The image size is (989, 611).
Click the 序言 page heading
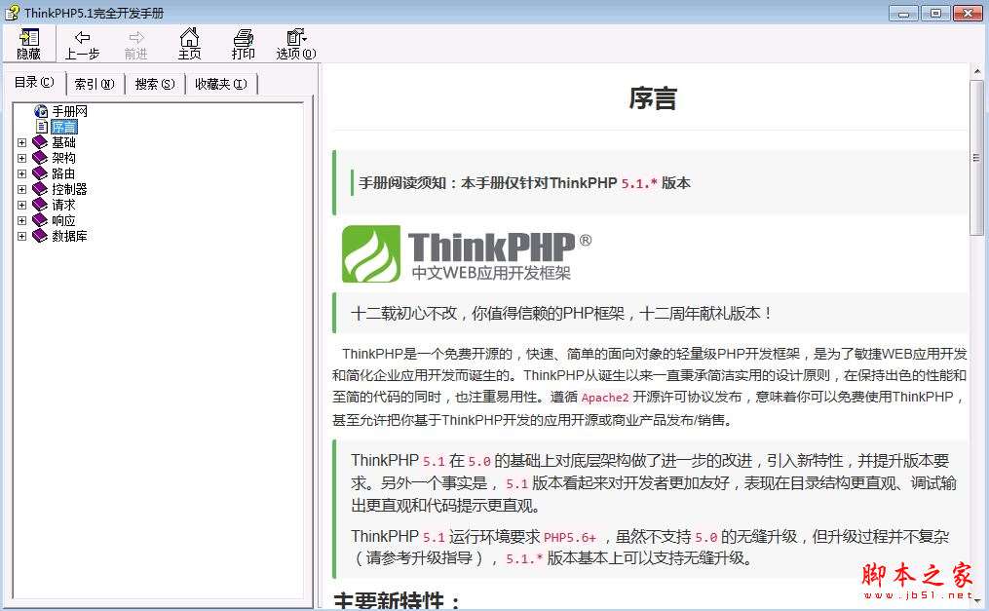(x=653, y=98)
